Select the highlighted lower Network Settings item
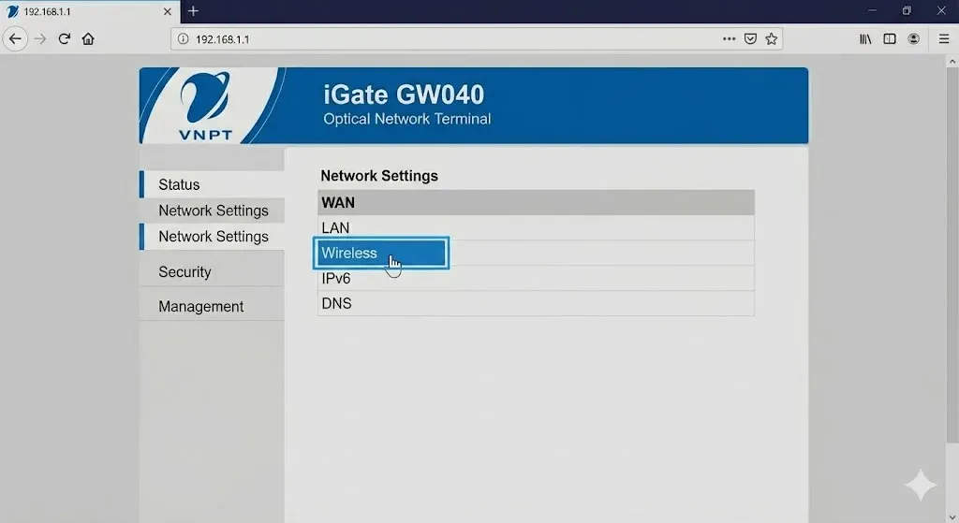The width and height of the screenshot is (959, 523). click(x=213, y=237)
